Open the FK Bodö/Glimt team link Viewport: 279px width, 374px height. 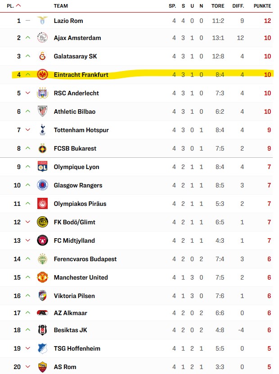(75, 222)
